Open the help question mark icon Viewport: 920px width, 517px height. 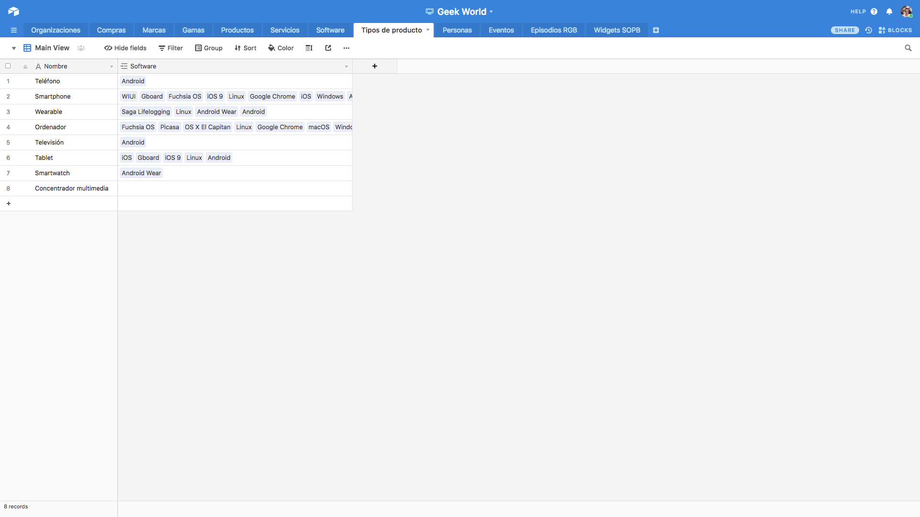click(874, 11)
